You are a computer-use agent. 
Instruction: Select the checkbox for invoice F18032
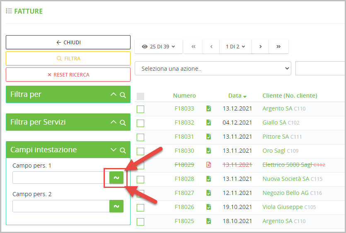[x=140, y=123]
